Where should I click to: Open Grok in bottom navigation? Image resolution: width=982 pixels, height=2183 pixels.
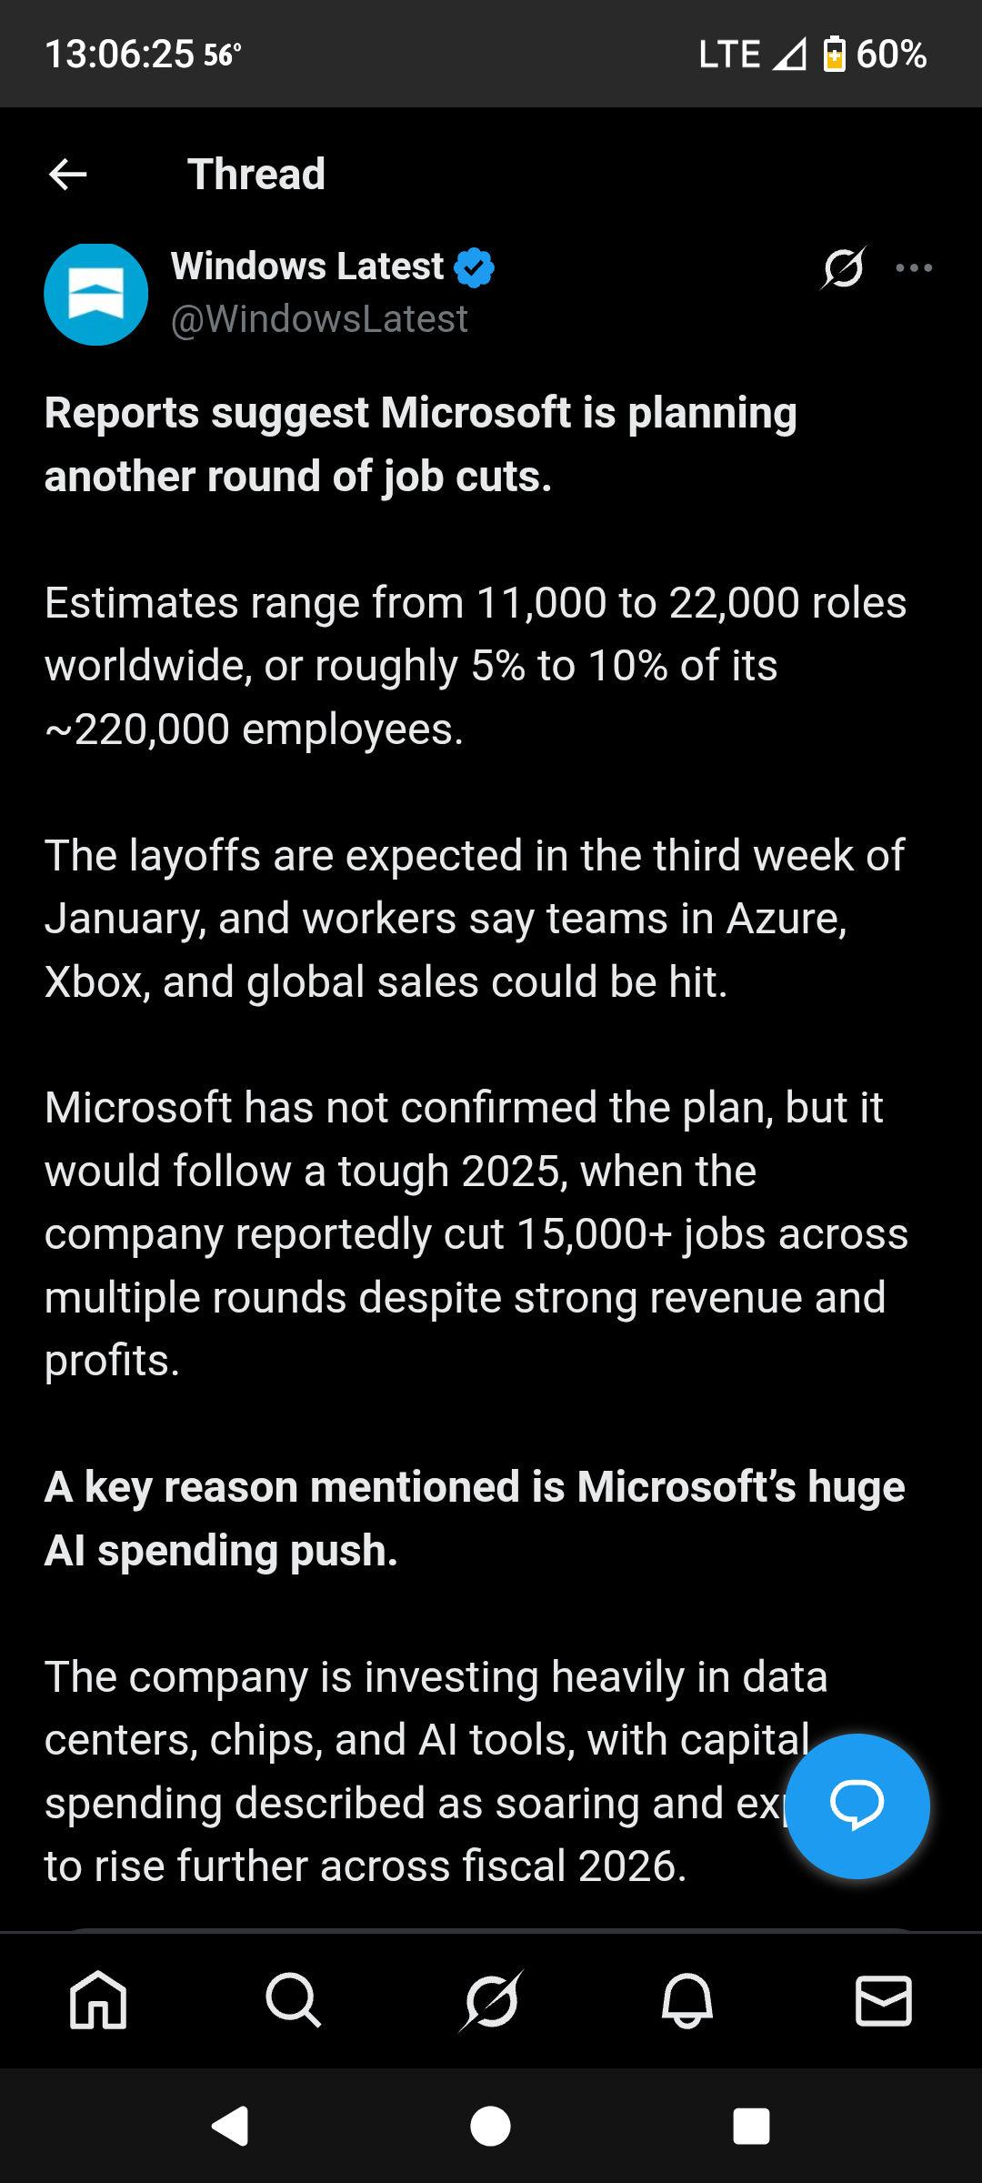(x=491, y=2000)
